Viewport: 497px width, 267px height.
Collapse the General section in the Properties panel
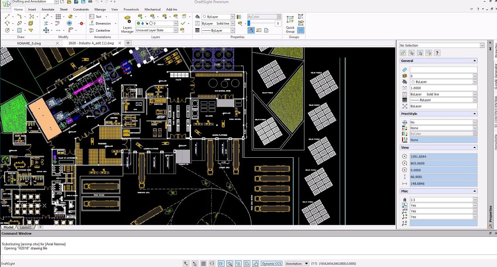(474, 61)
